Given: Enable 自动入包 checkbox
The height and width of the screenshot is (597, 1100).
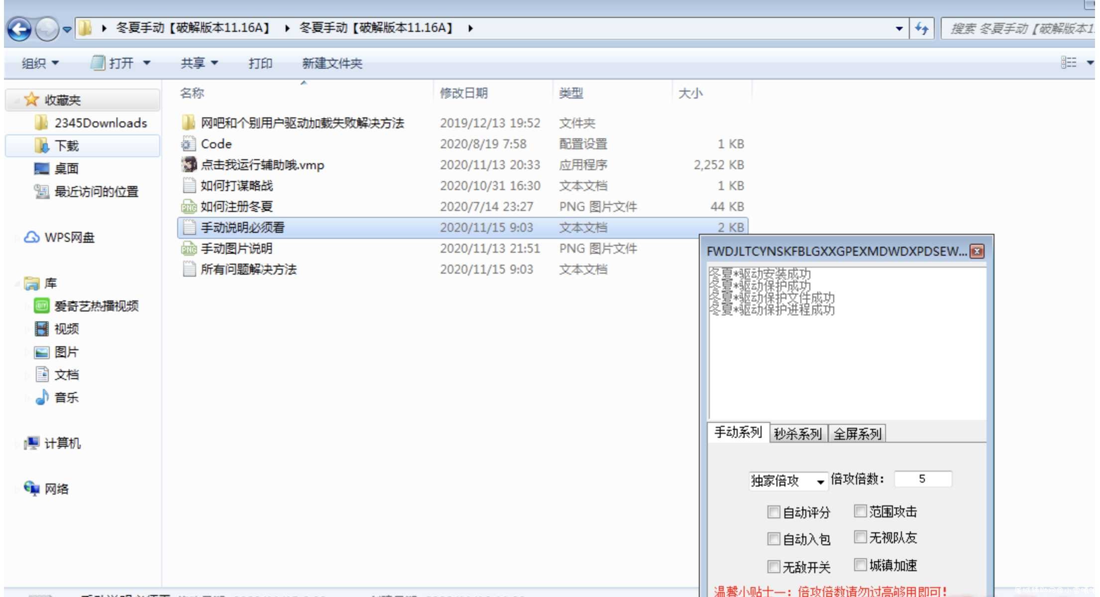Looking at the screenshot, I should point(773,539).
